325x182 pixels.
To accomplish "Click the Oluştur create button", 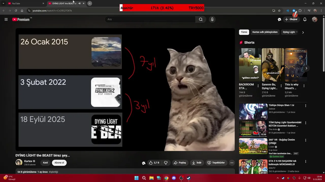I will click(x=291, y=19).
